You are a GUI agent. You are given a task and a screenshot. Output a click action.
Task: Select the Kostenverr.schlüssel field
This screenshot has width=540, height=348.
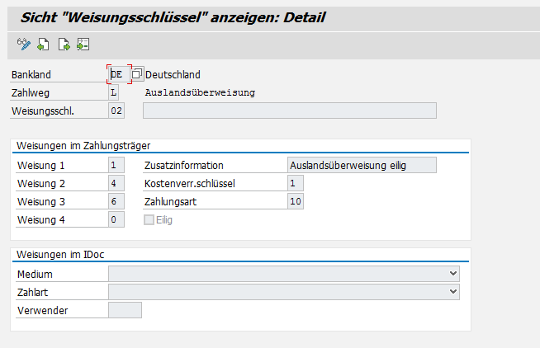pos(296,183)
